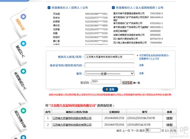Click the 案号 column header
Image resolution: width=190 pixels, height=139 pixels.
coord(144,112)
